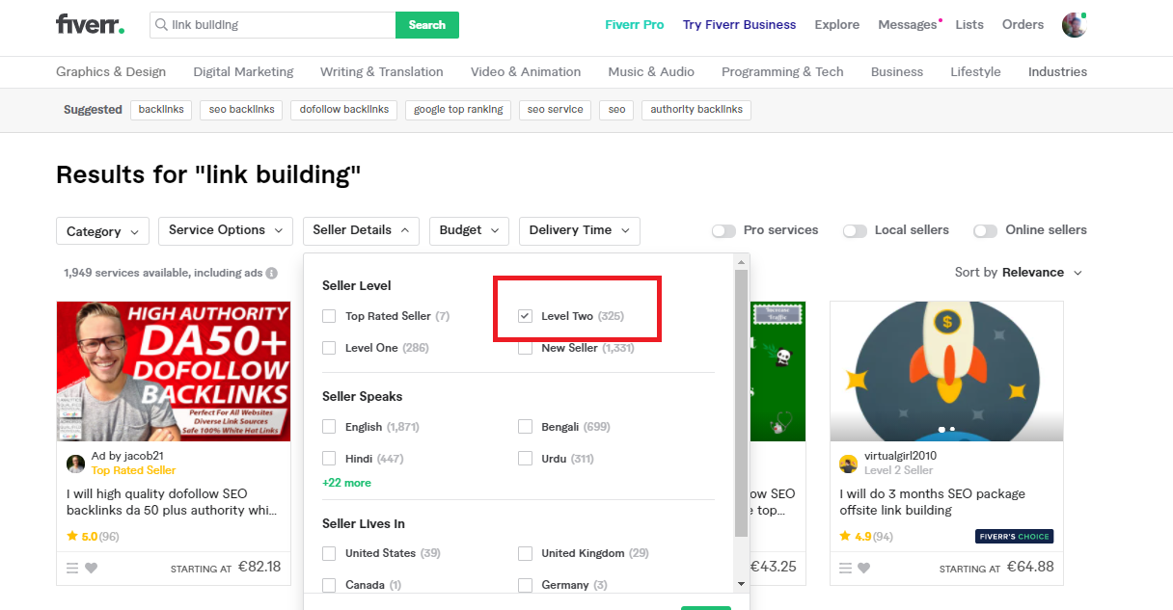
Task: Open rocket SEO package gig thumbnail
Action: [x=946, y=371]
